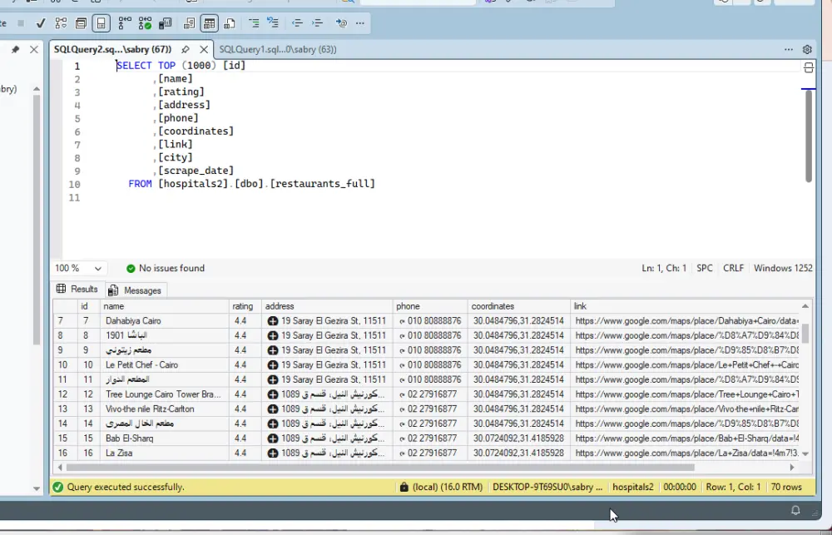Click the hospitals2 database status entry
Screen dimensions: 832x535
tap(633, 488)
